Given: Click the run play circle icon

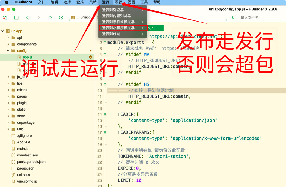Looking at the screenshot, I should point(61,17).
